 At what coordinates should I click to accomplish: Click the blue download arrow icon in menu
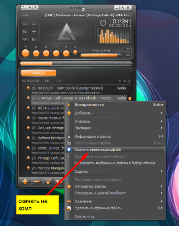(x=69, y=150)
